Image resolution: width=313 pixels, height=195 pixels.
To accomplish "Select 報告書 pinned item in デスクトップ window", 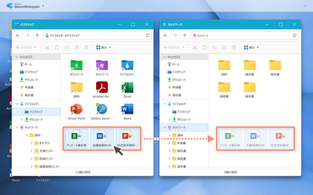I will pos(27,95).
